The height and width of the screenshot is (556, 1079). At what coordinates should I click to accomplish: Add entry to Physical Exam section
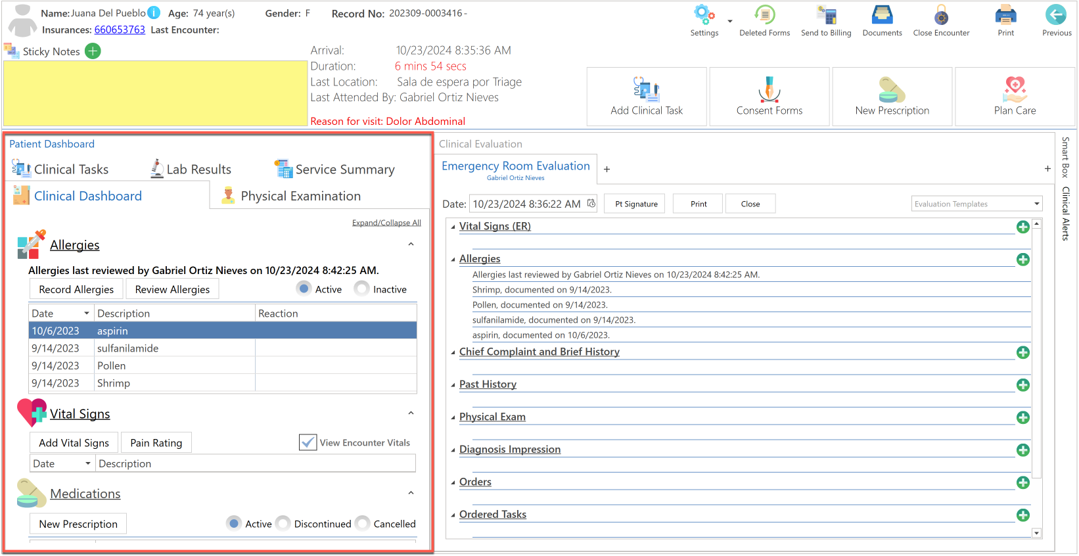pos(1023,417)
